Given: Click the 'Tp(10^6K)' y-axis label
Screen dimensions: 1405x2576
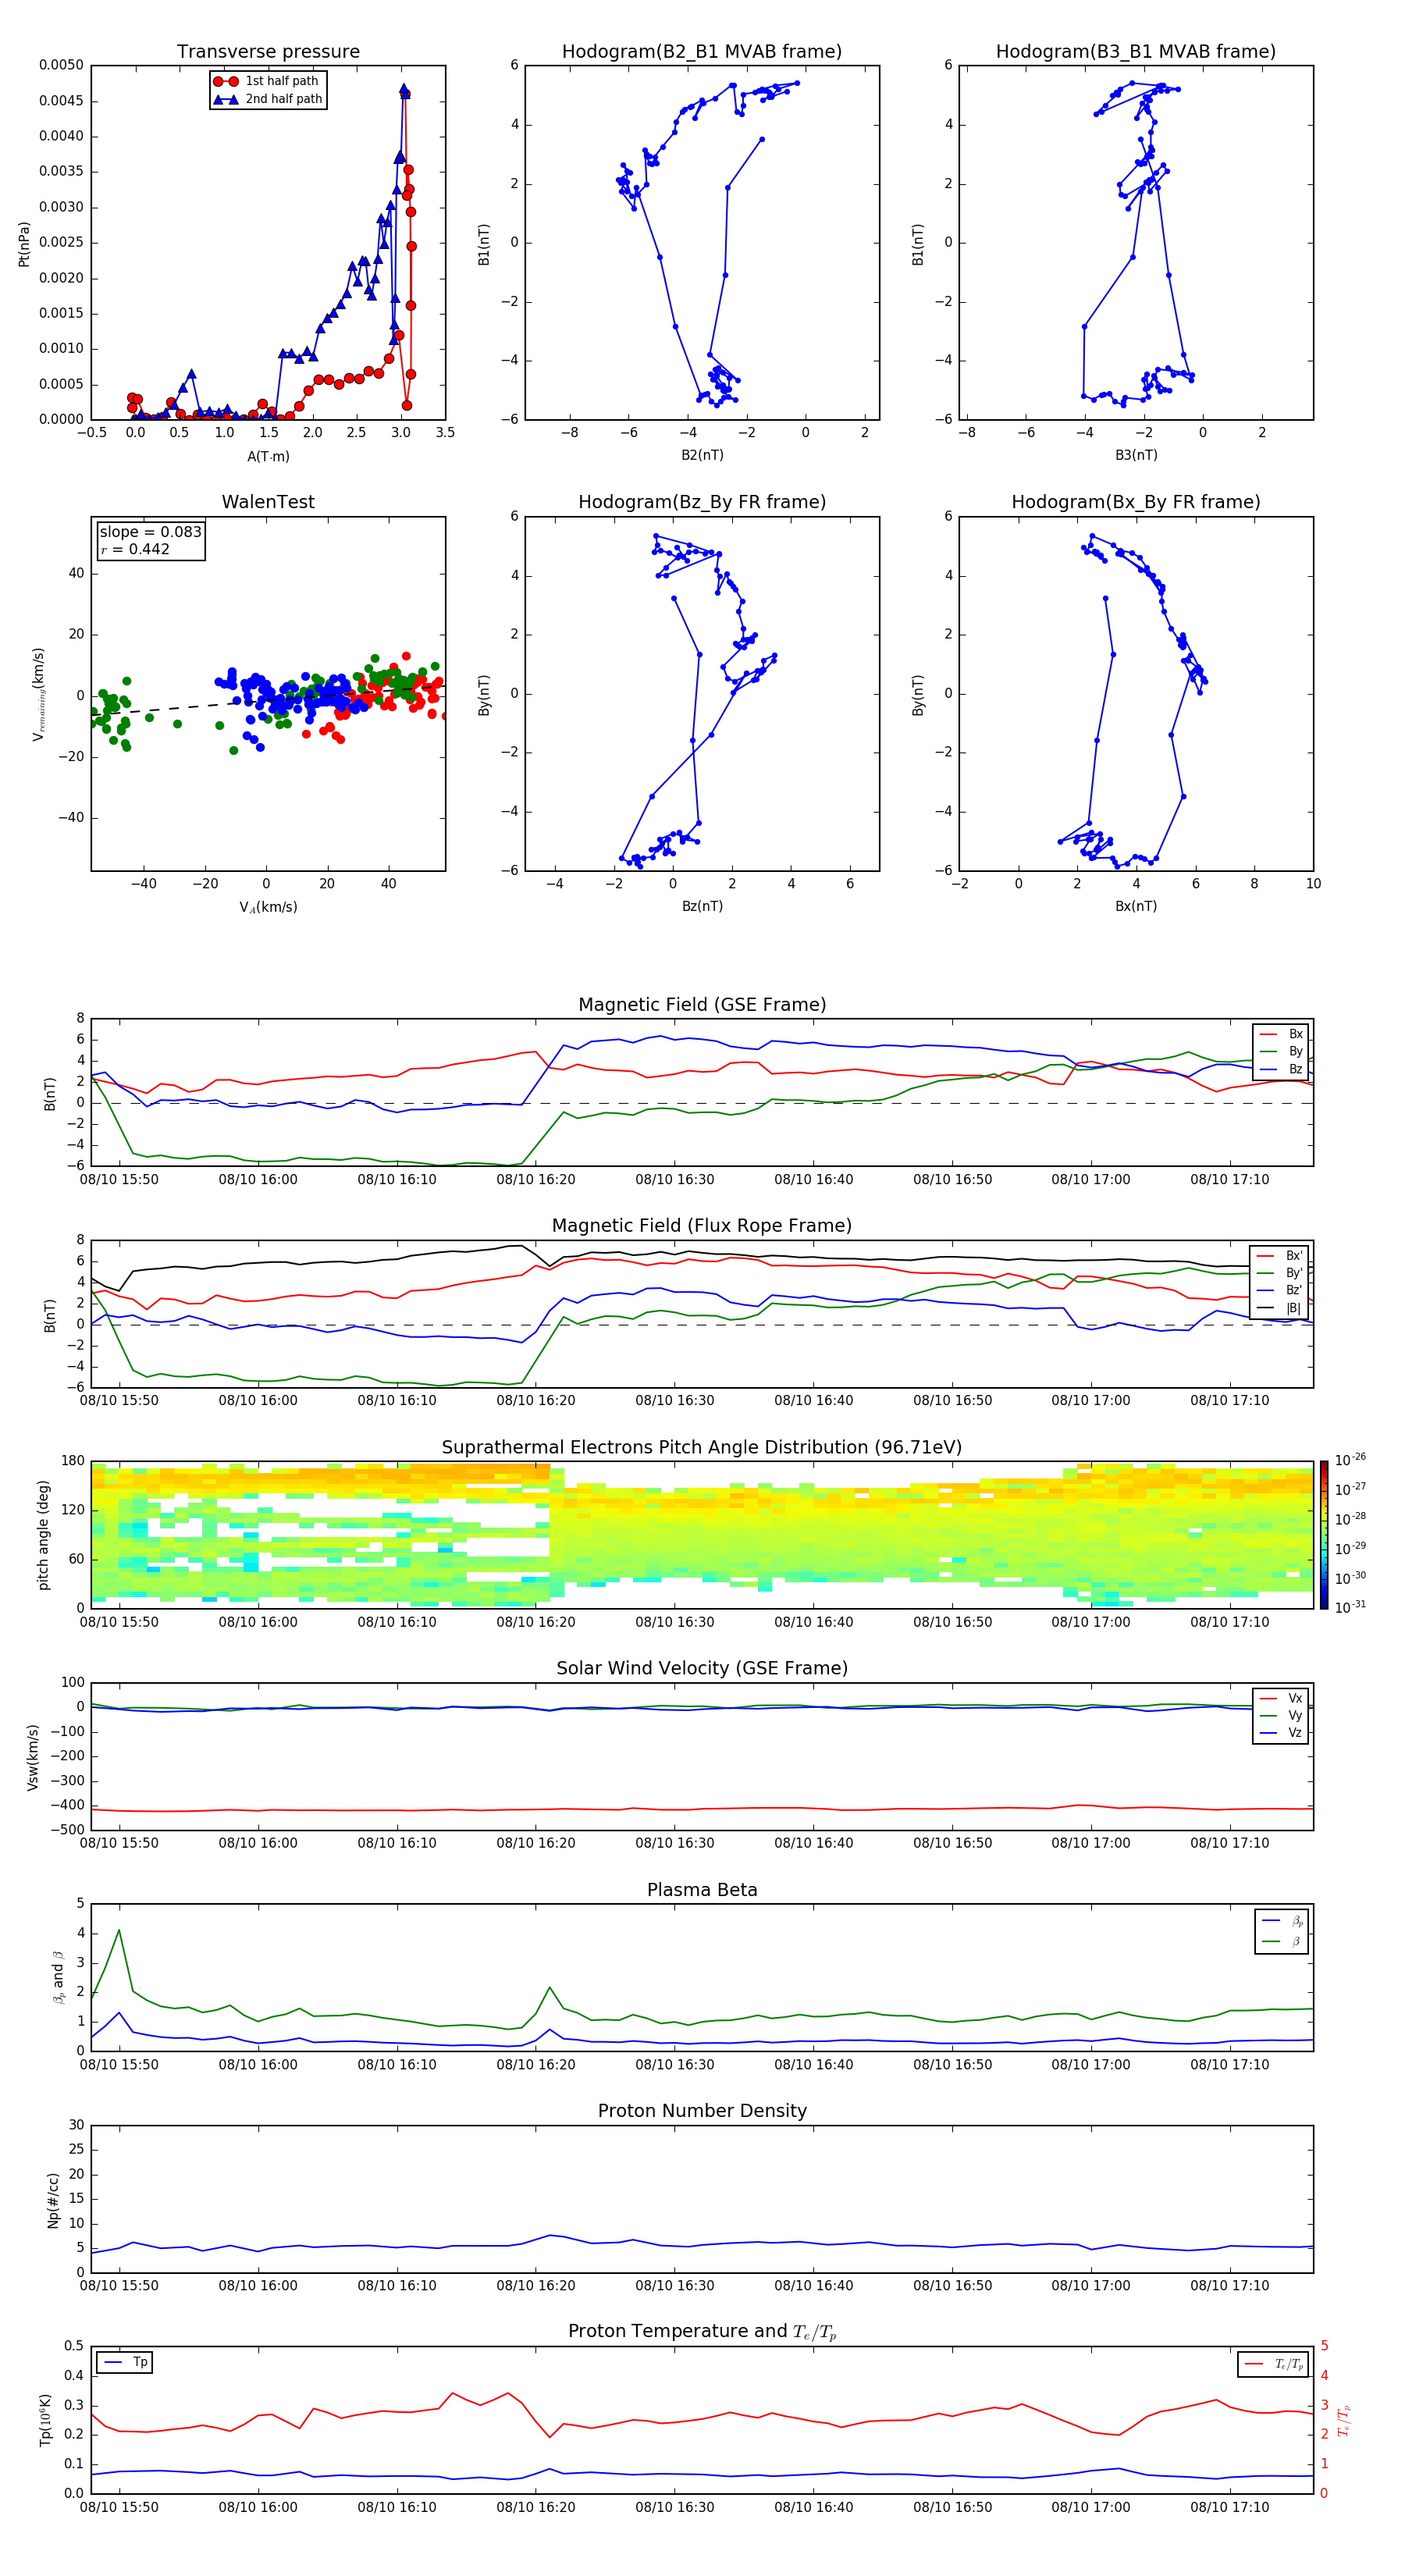Looking at the screenshot, I should click(x=45, y=2420).
